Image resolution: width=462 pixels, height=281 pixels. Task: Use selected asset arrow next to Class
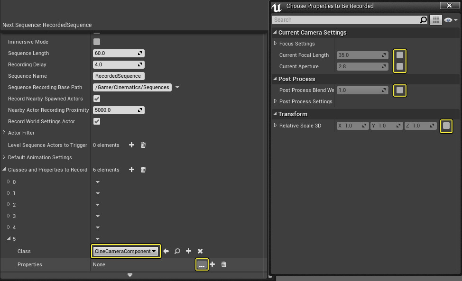(166, 251)
